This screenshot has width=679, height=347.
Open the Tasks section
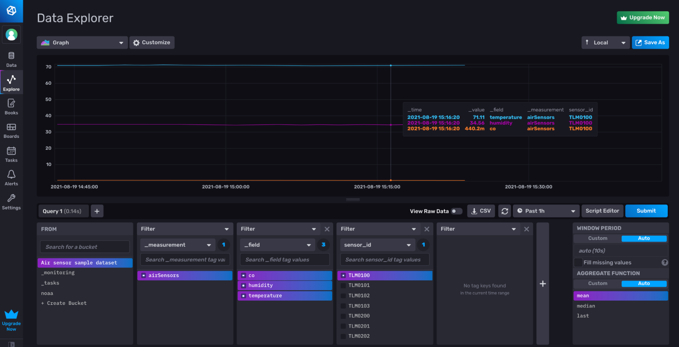[x=11, y=154]
